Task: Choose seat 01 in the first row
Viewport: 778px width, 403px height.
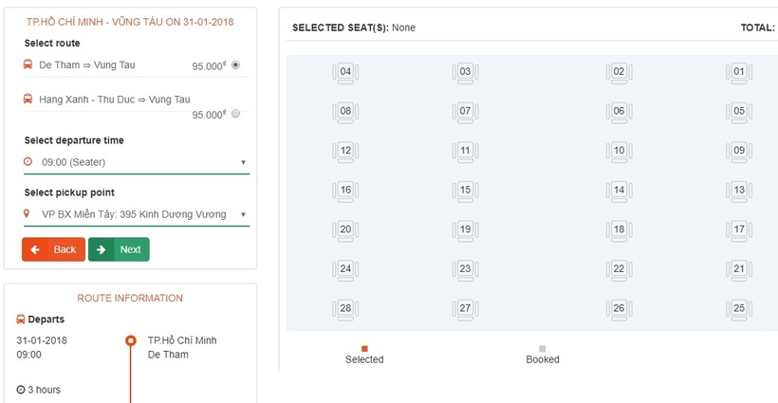Action: coord(739,72)
